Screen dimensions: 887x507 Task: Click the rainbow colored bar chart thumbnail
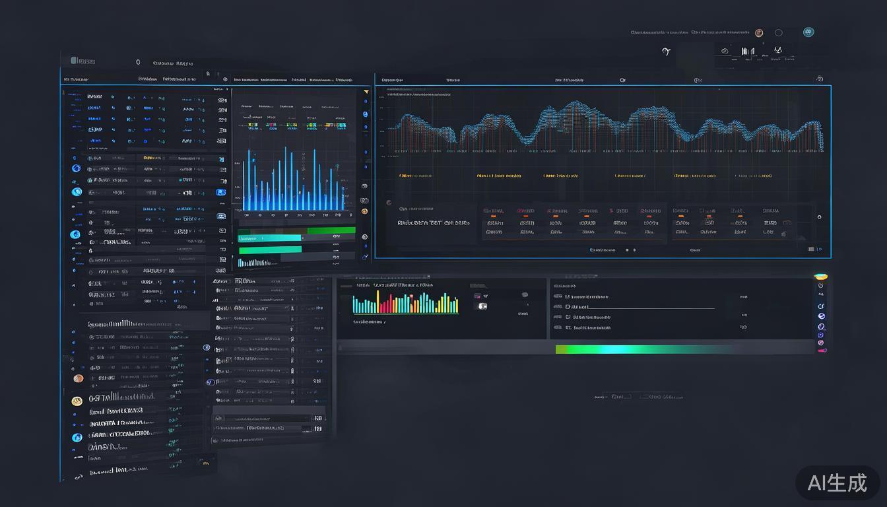tap(405, 303)
